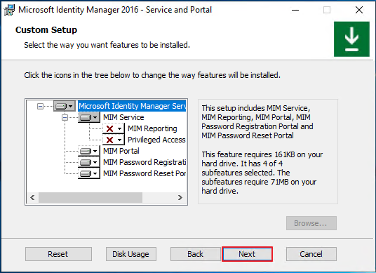Open the red X dropdown for MIM Reporting
Viewport: 376px width, 273px height.
click(114, 128)
